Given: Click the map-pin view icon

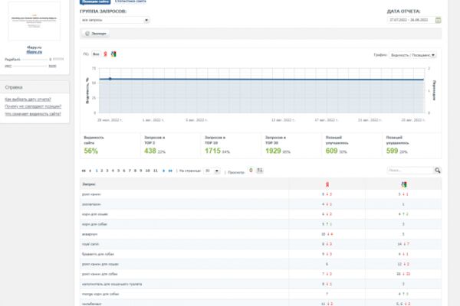Looking at the screenshot, I should point(251,171).
